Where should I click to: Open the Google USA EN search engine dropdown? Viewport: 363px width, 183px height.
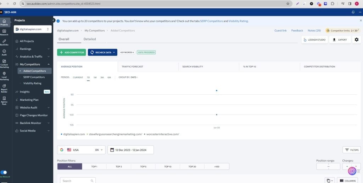81,150
